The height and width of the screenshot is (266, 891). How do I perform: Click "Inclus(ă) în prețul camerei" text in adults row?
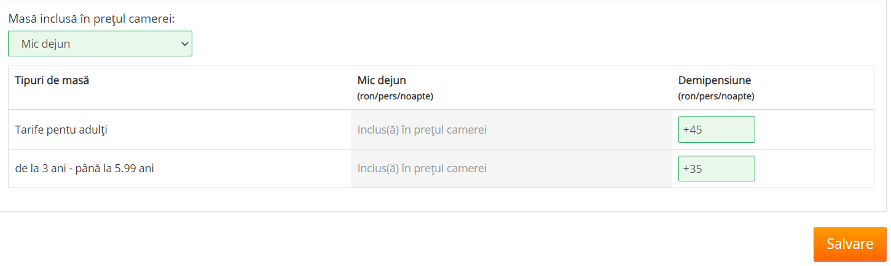422,130
